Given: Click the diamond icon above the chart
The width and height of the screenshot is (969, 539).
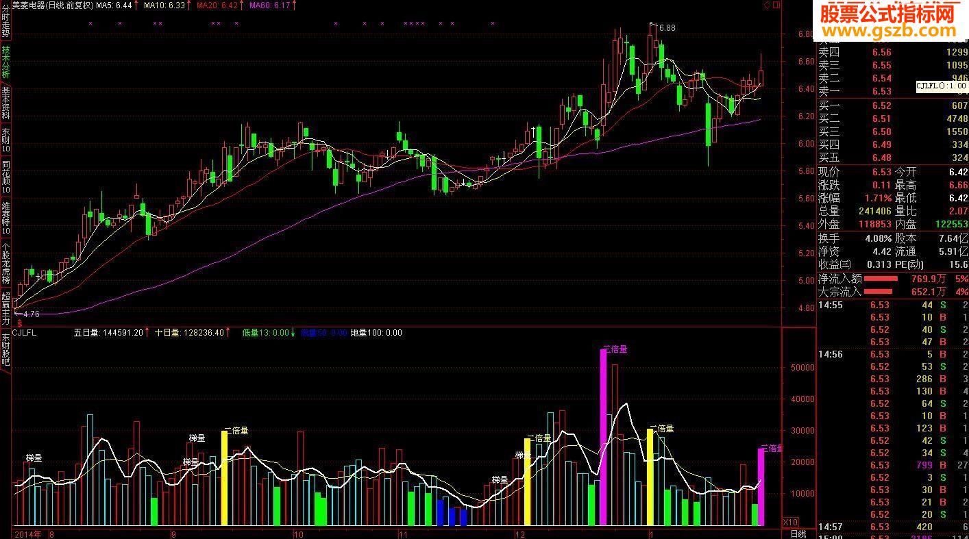Looking at the screenshot, I should 767,5.
